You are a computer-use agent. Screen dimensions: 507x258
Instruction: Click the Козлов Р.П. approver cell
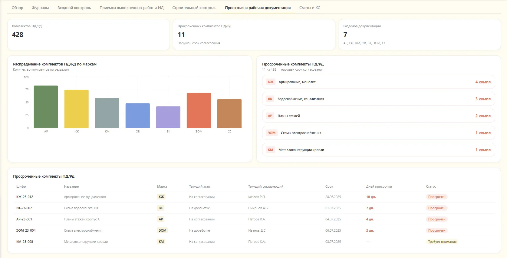click(x=257, y=197)
